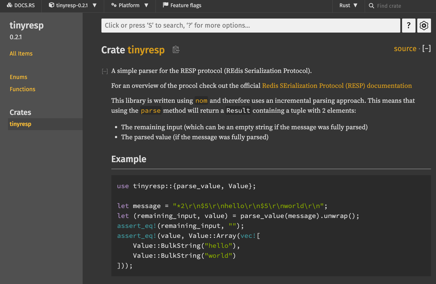Viewport: 436px width, 284px height.
Task: Expand the tinyresp-0.2.1 crate menu
Action: point(73,6)
